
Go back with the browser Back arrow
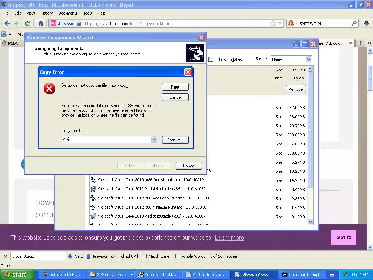tap(7, 23)
